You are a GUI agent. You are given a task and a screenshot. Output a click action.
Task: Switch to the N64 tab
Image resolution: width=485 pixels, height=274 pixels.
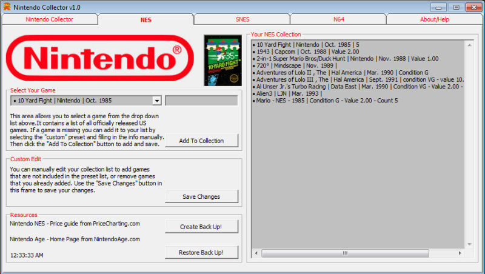338,19
